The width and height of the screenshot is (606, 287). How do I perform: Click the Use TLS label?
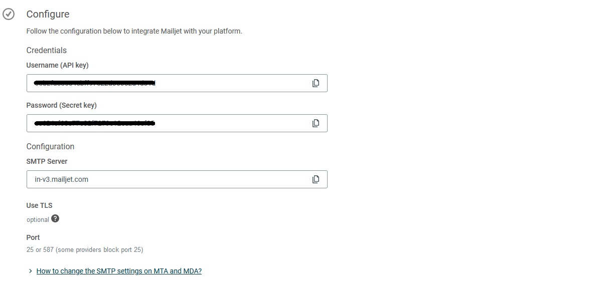(40, 205)
